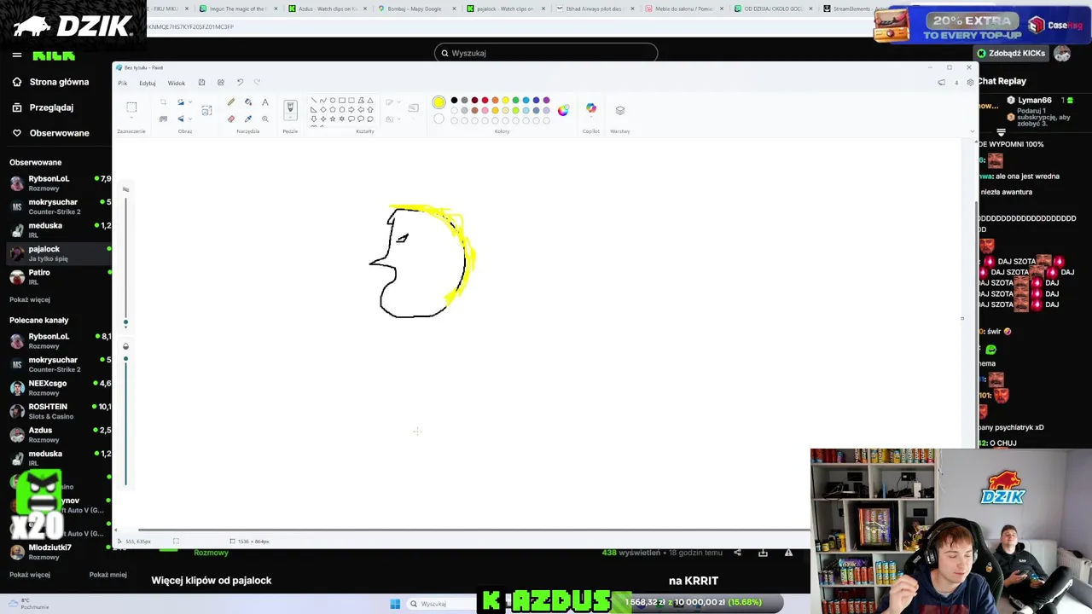Screen dimensions: 1092x614
Task: Click the brush size slider in Paint
Action: tap(125, 260)
